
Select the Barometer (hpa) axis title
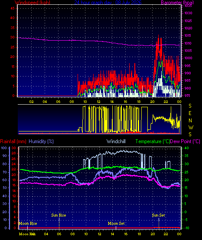click(177, 3)
